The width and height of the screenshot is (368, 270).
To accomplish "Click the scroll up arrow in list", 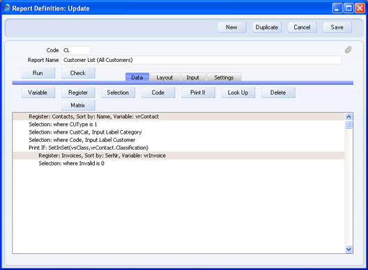I will pos(348,116).
